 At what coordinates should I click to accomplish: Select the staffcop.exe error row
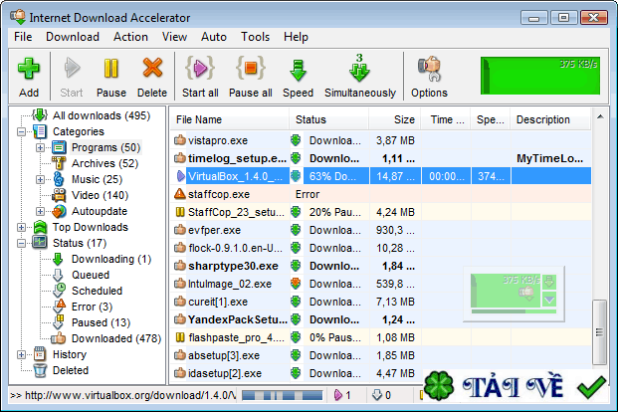point(381,194)
